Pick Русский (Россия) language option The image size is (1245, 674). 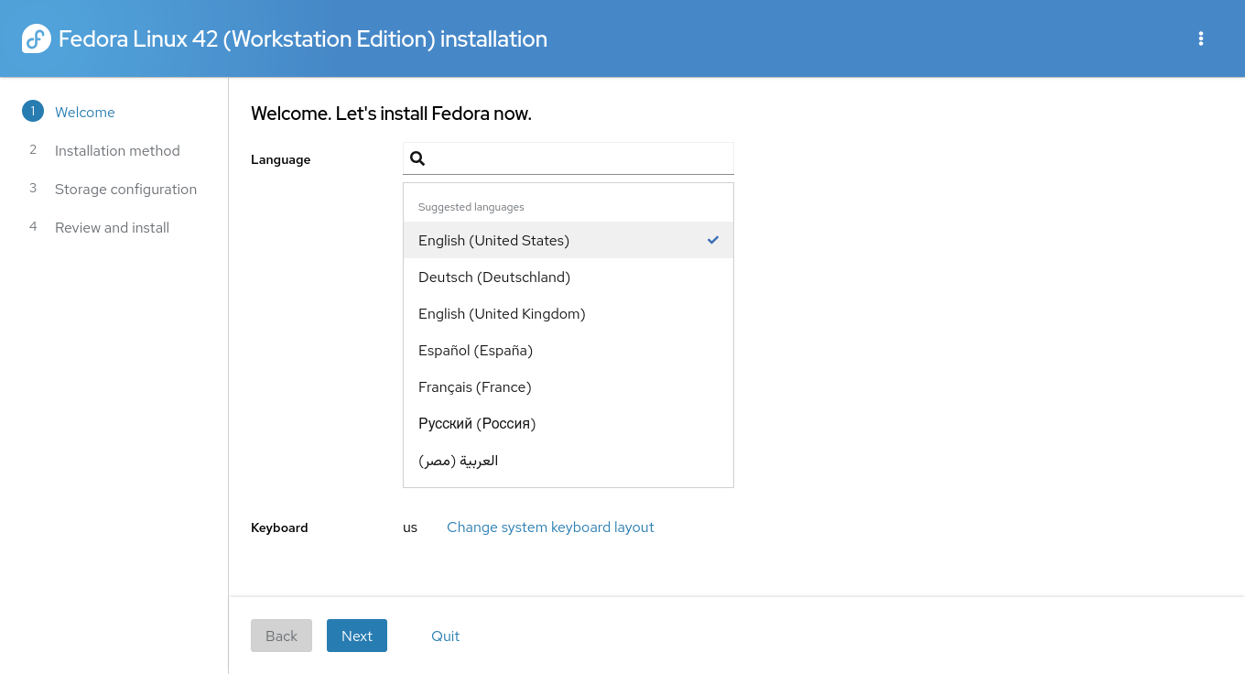568,423
